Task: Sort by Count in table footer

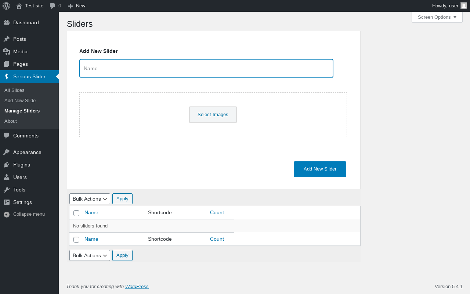Action: [217, 239]
